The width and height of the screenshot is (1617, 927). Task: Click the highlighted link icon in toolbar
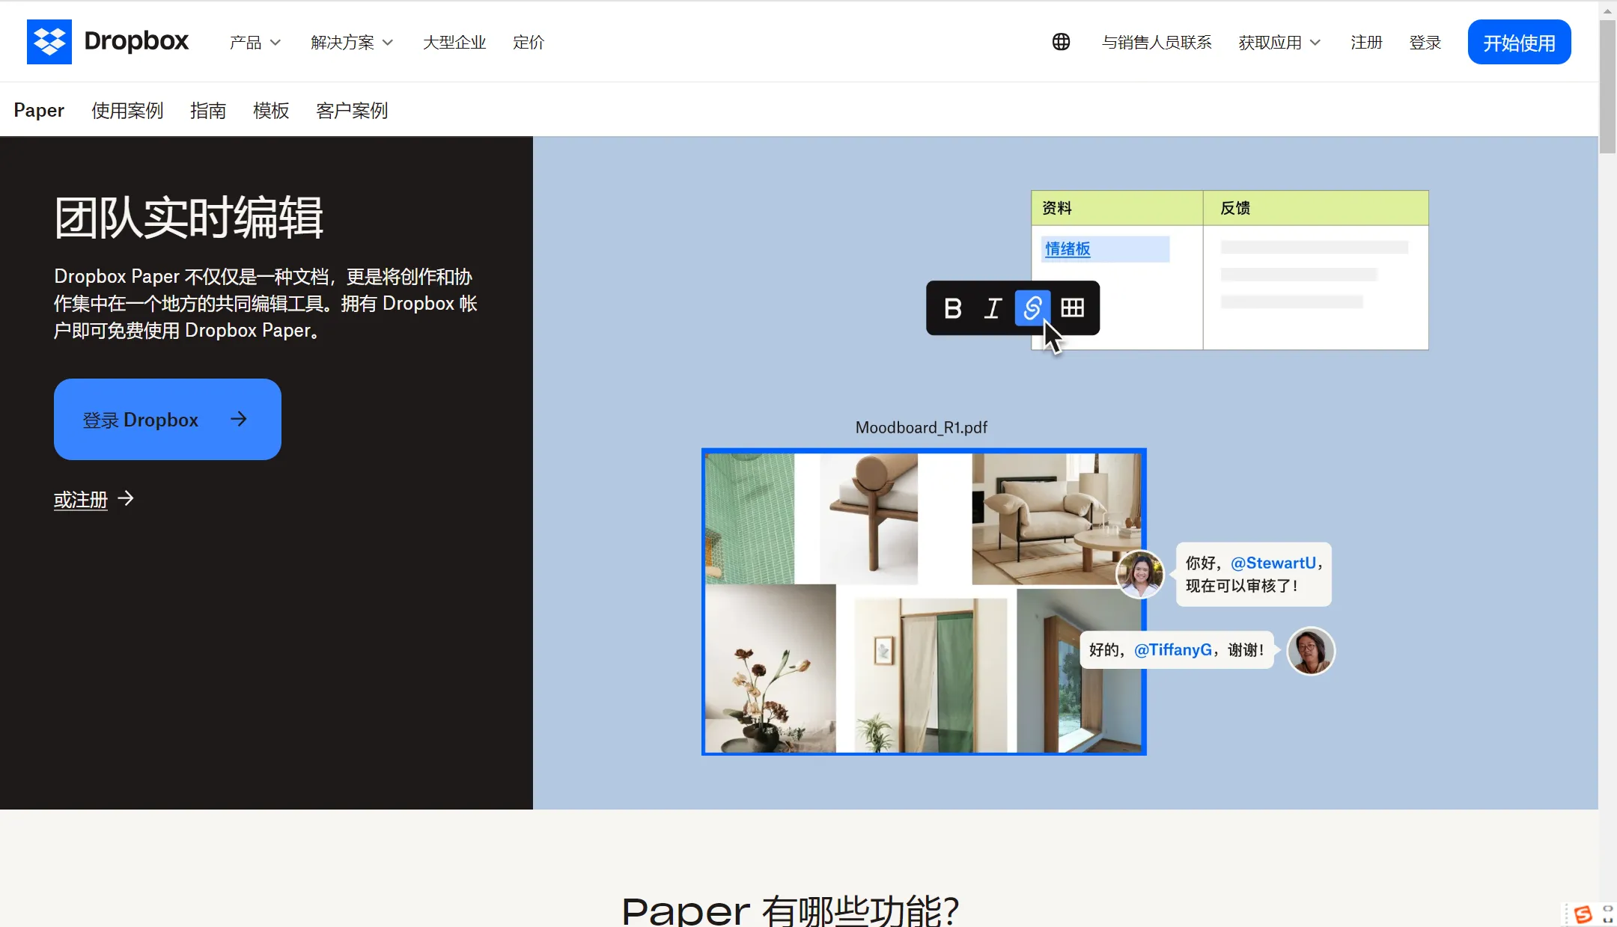(x=1032, y=308)
